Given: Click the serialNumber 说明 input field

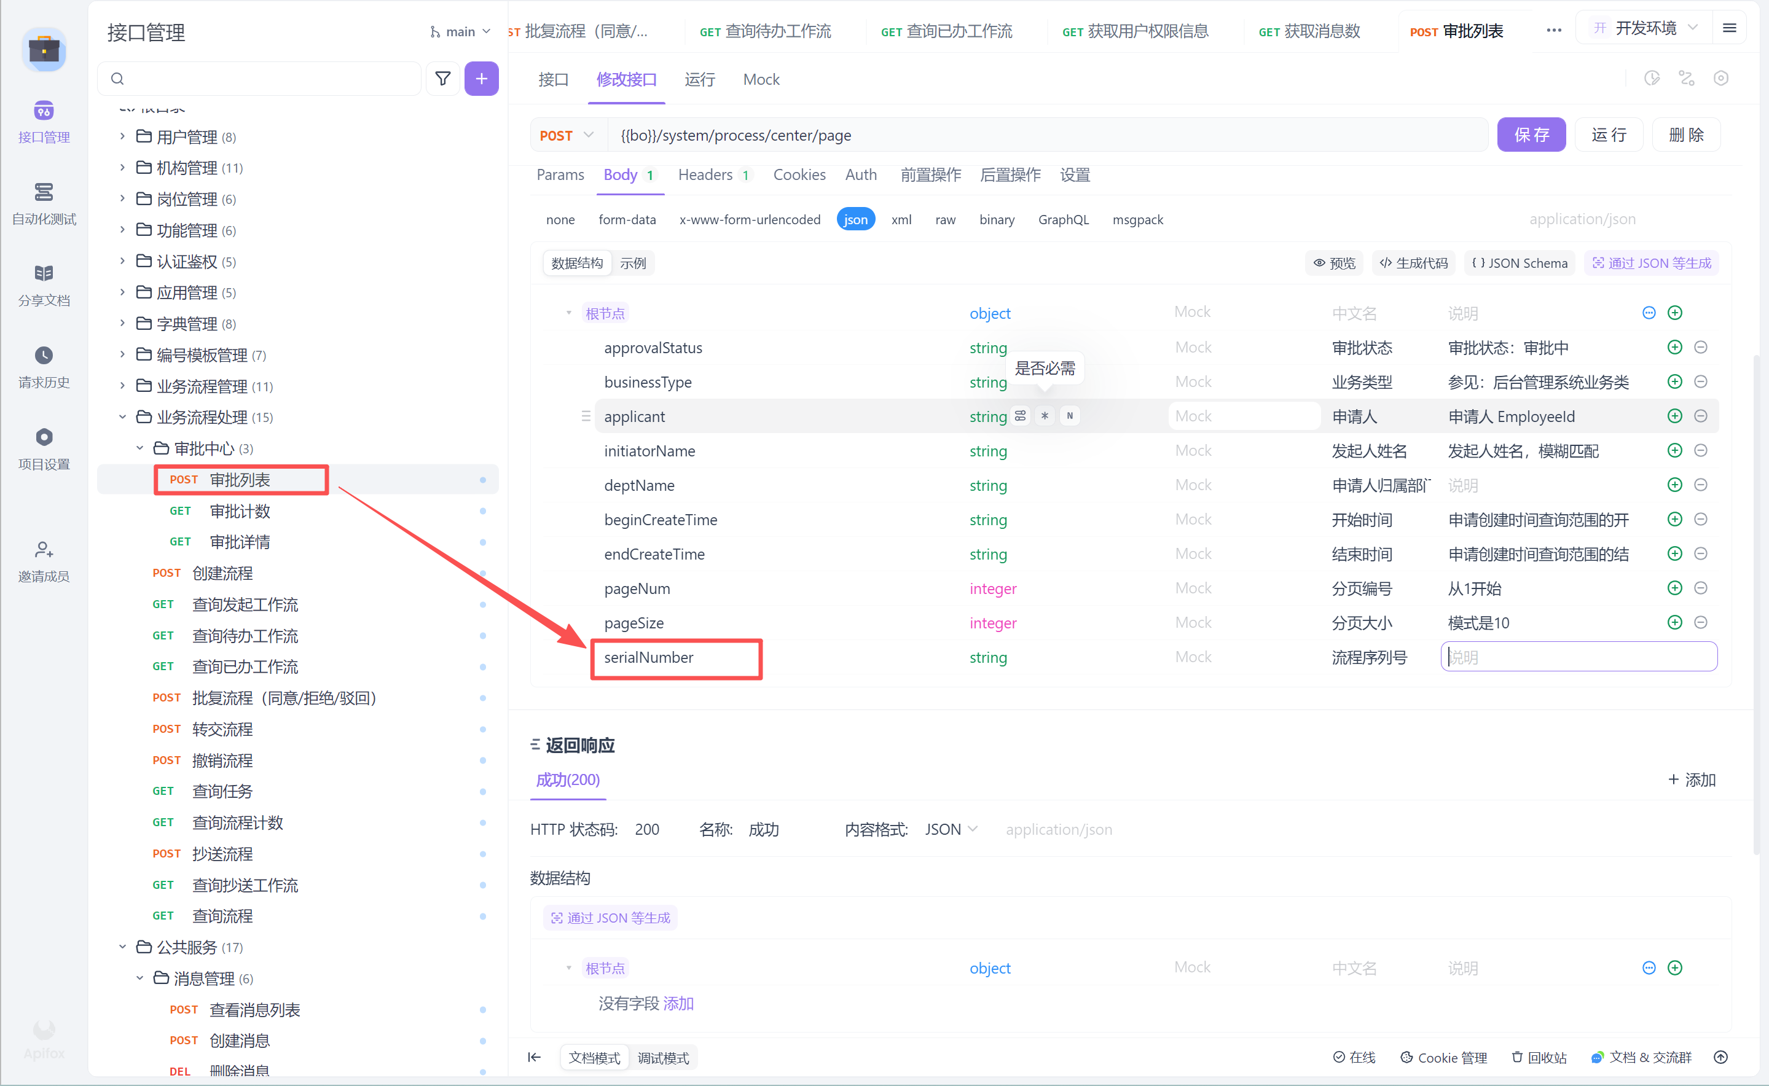Looking at the screenshot, I should (x=1579, y=657).
